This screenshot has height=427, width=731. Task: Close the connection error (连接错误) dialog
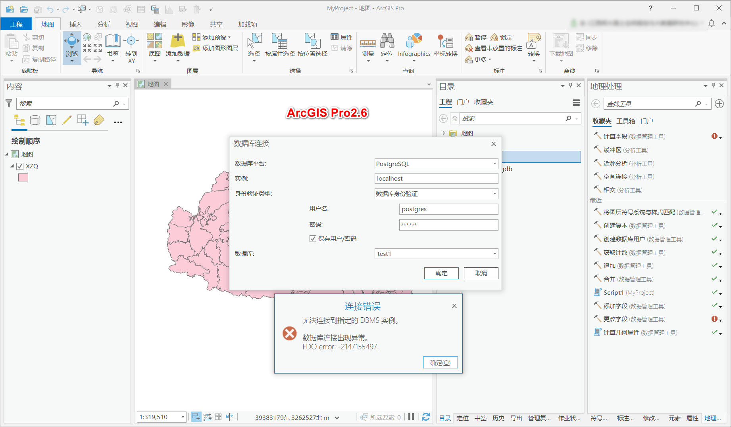[x=454, y=306]
